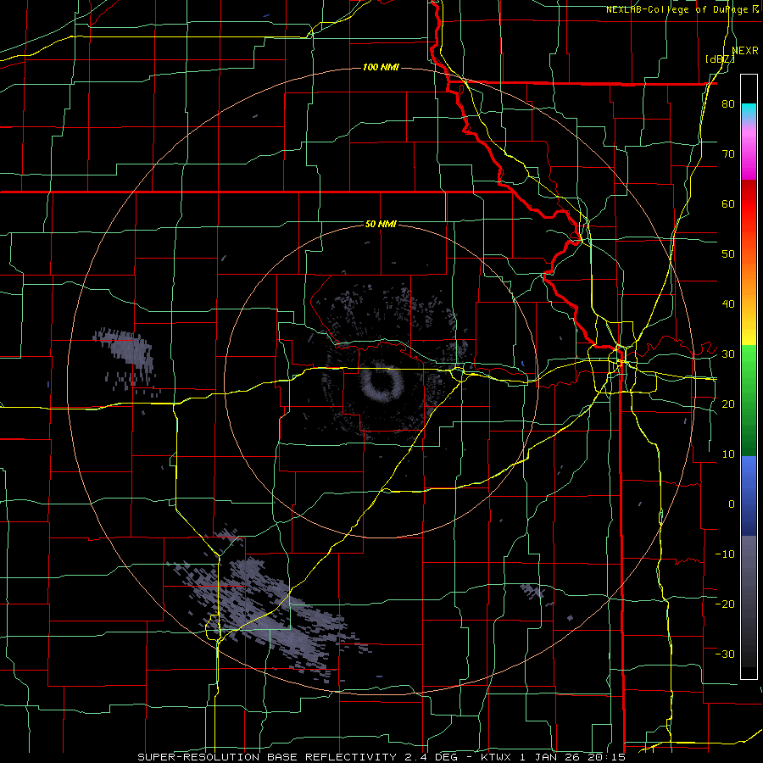Click the -20 value on the dBZ scale

tap(725, 604)
